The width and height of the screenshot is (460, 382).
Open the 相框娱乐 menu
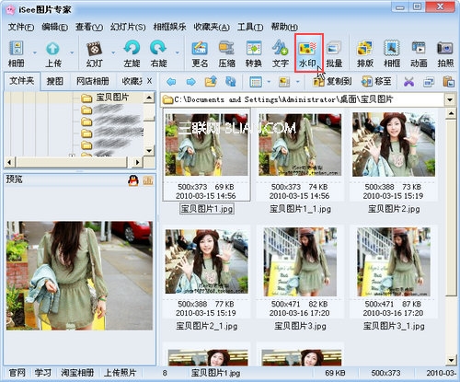pos(169,27)
